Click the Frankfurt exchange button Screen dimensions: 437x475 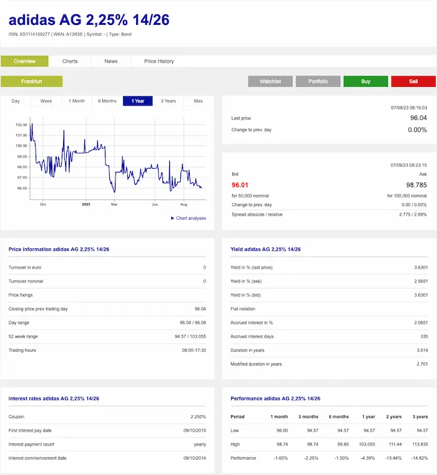[x=31, y=81]
